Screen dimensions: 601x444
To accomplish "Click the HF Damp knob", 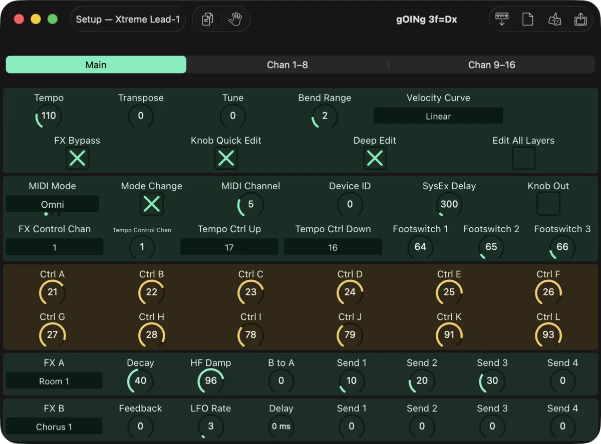I will coord(211,380).
